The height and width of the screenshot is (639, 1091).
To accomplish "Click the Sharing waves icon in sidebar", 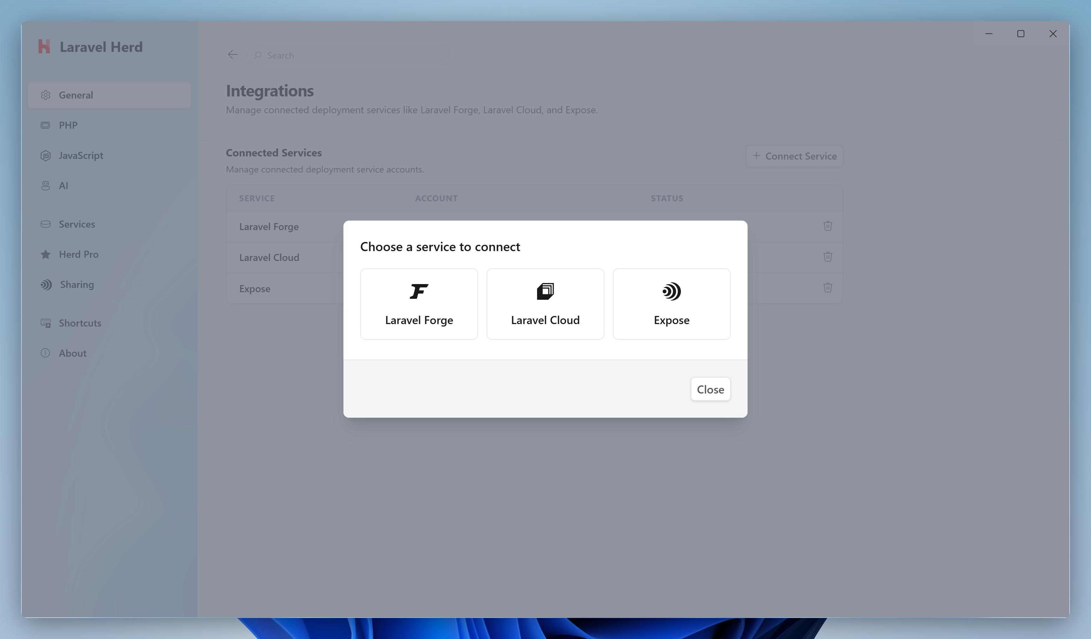I will 46,284.
